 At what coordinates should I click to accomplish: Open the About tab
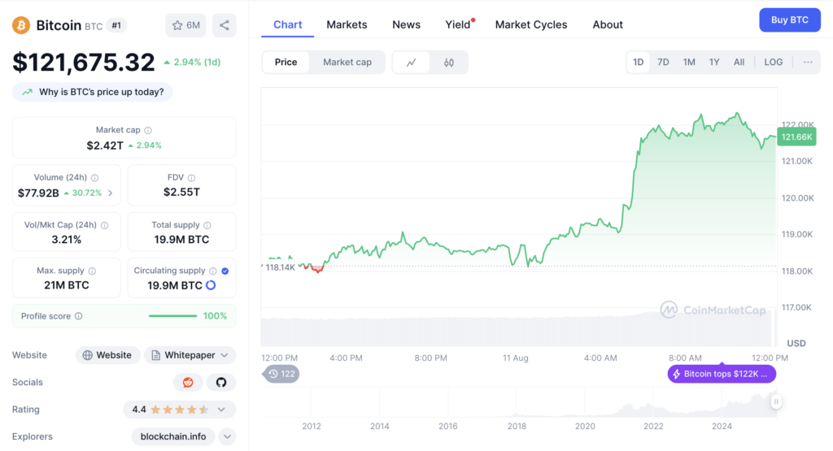pyautogui.click(x=608, y=25)
